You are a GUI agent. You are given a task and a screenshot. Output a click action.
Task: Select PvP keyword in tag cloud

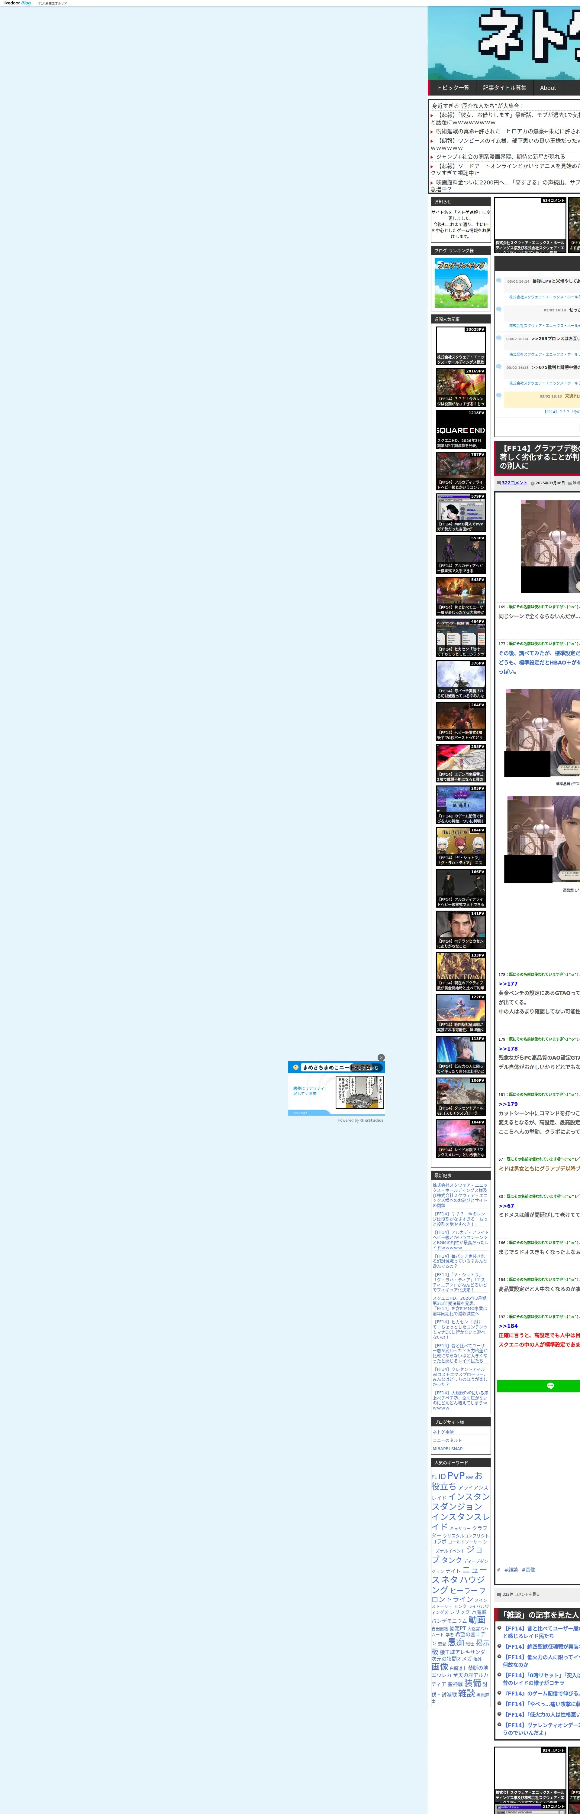pos(456,1475)
